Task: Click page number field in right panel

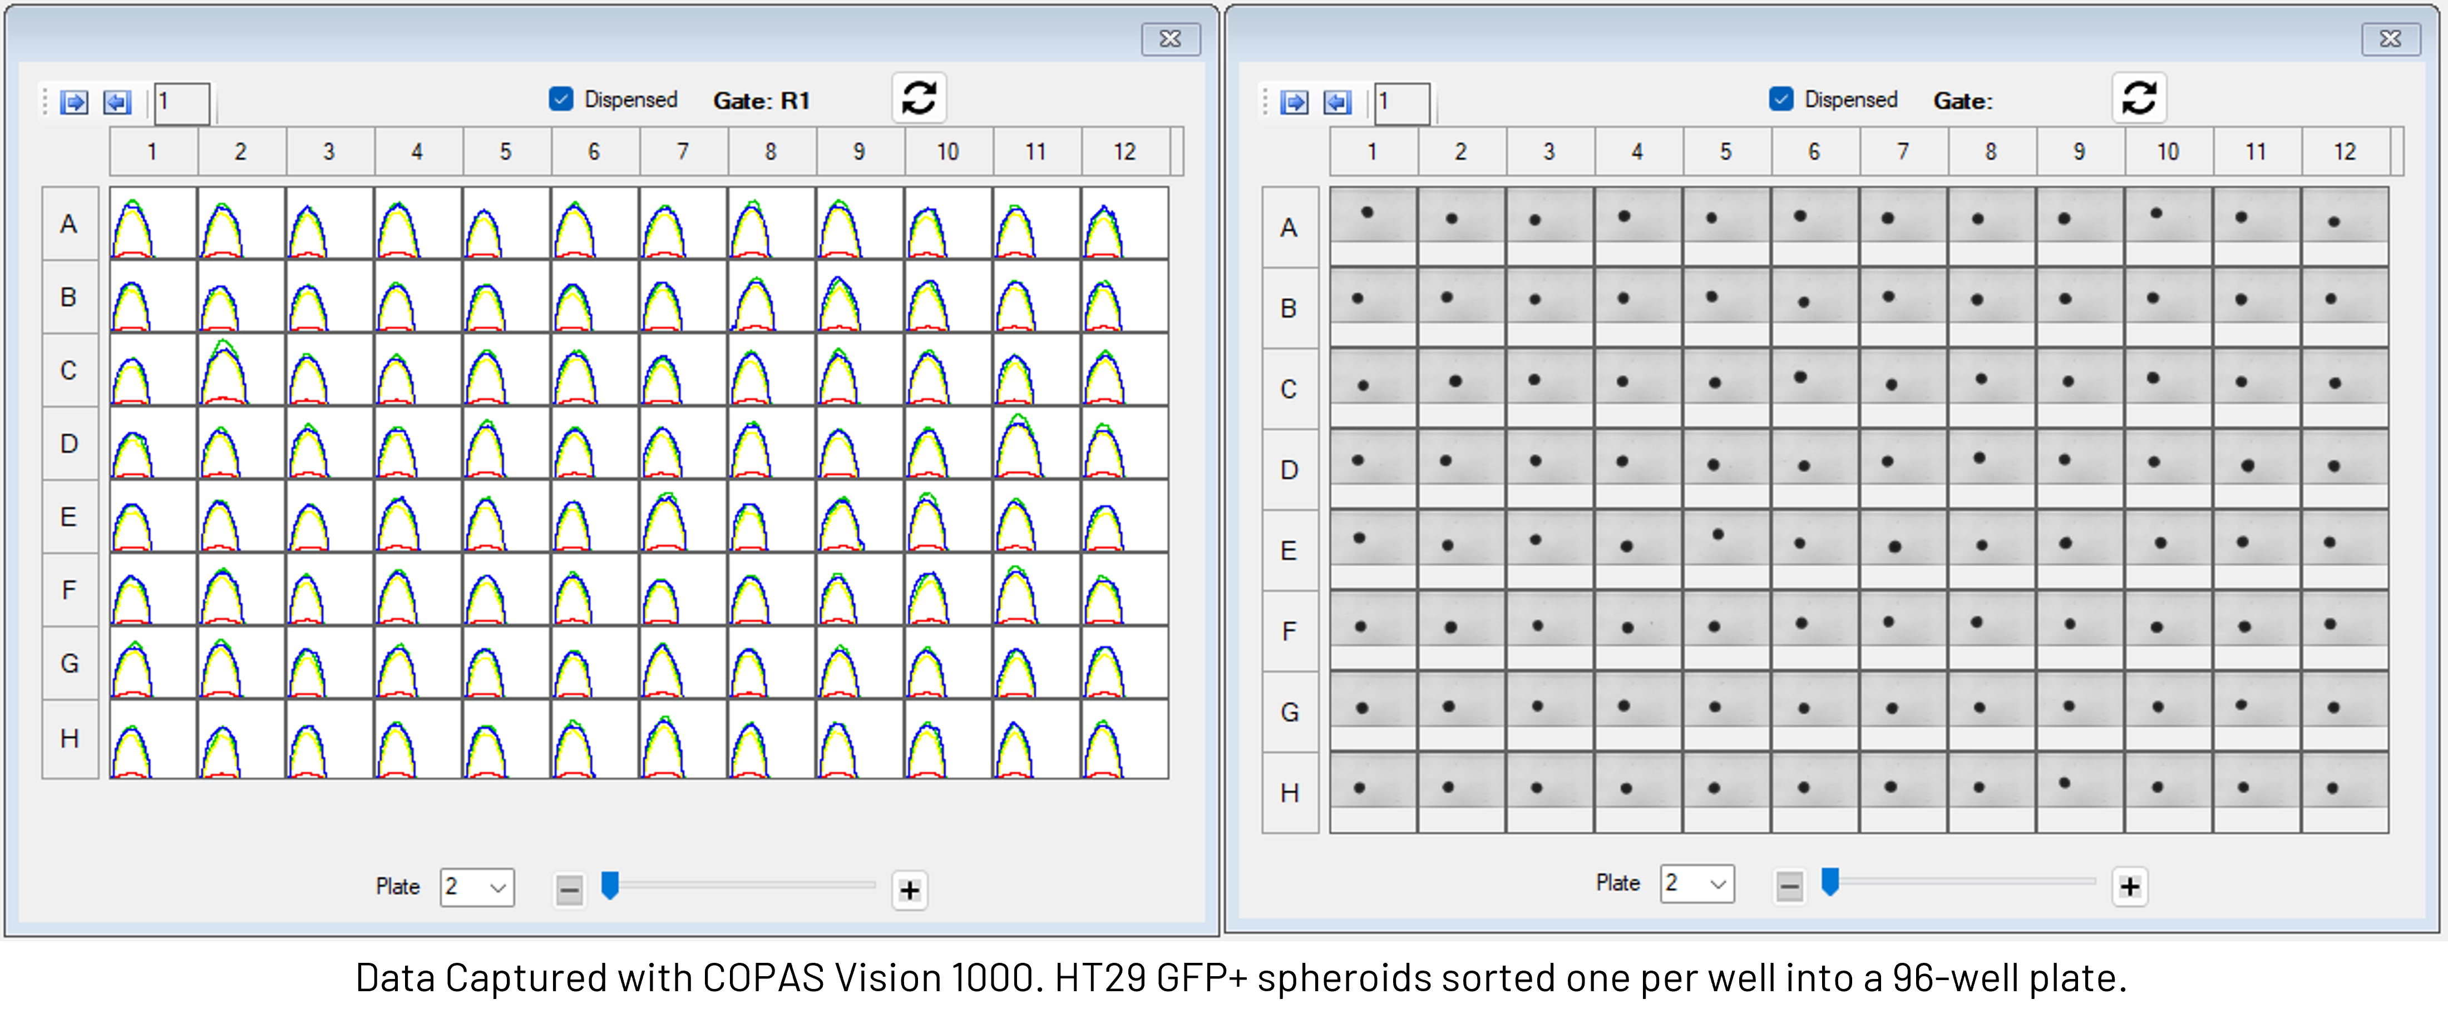Action: [x=1401, y=103]
